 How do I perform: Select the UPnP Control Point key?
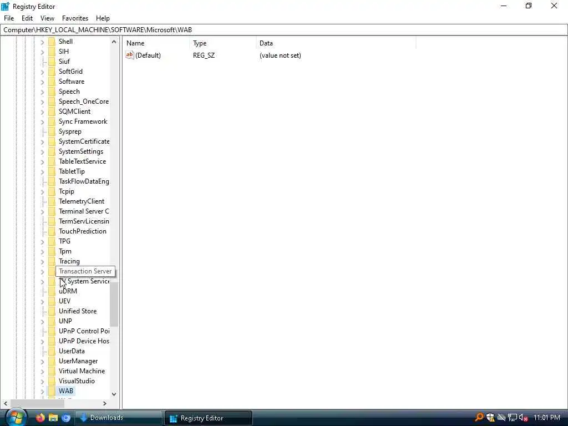coord(84,331)
